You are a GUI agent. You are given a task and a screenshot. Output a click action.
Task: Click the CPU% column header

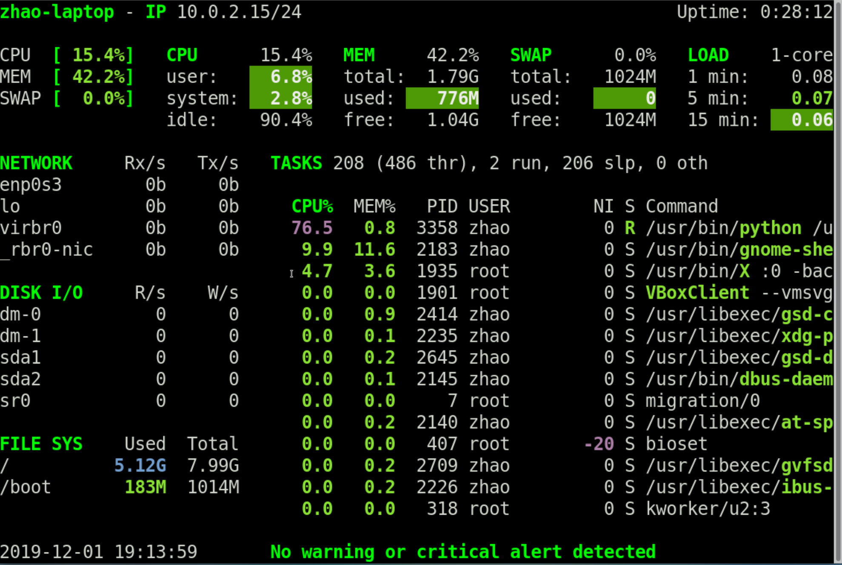[312, 206]
